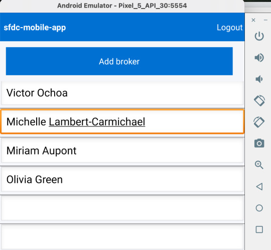
Task: Choose the Olivia Green broker row
Action: [x=122, y=179]
